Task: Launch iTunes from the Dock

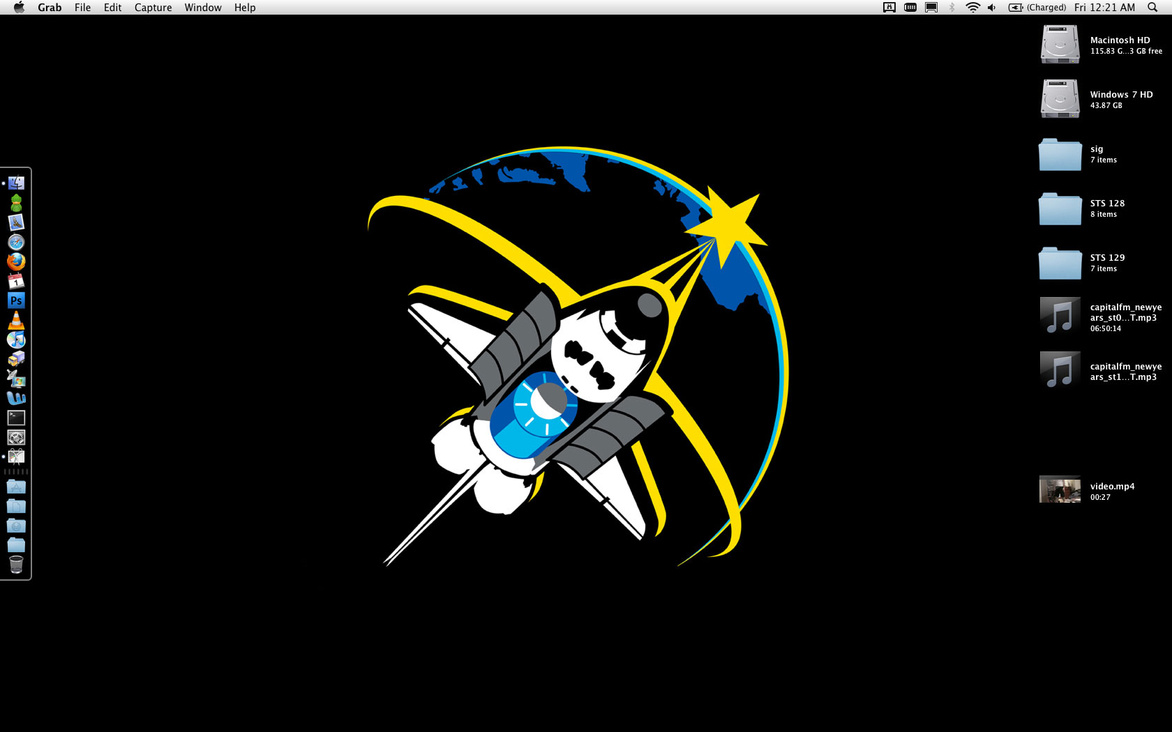Action: 16,340
